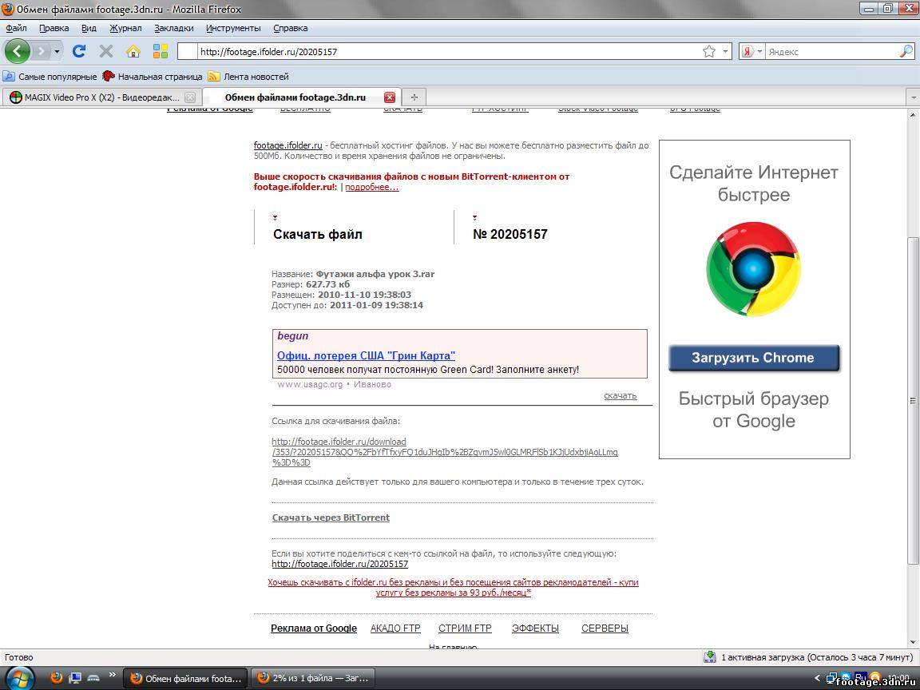Screen dimensions: 920x690
Task: Open the Вид menu
Action: click(x=89, y=28)
